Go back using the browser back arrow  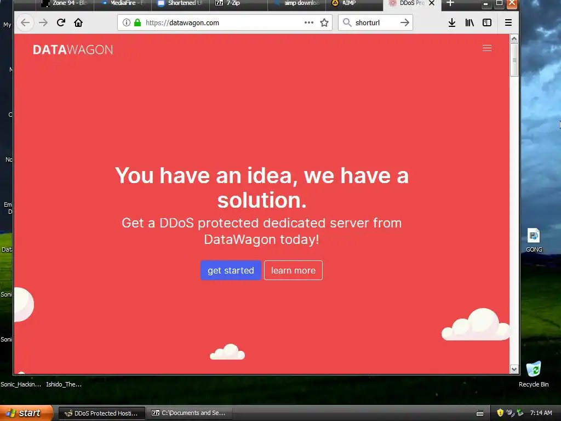tap(25, 23)
